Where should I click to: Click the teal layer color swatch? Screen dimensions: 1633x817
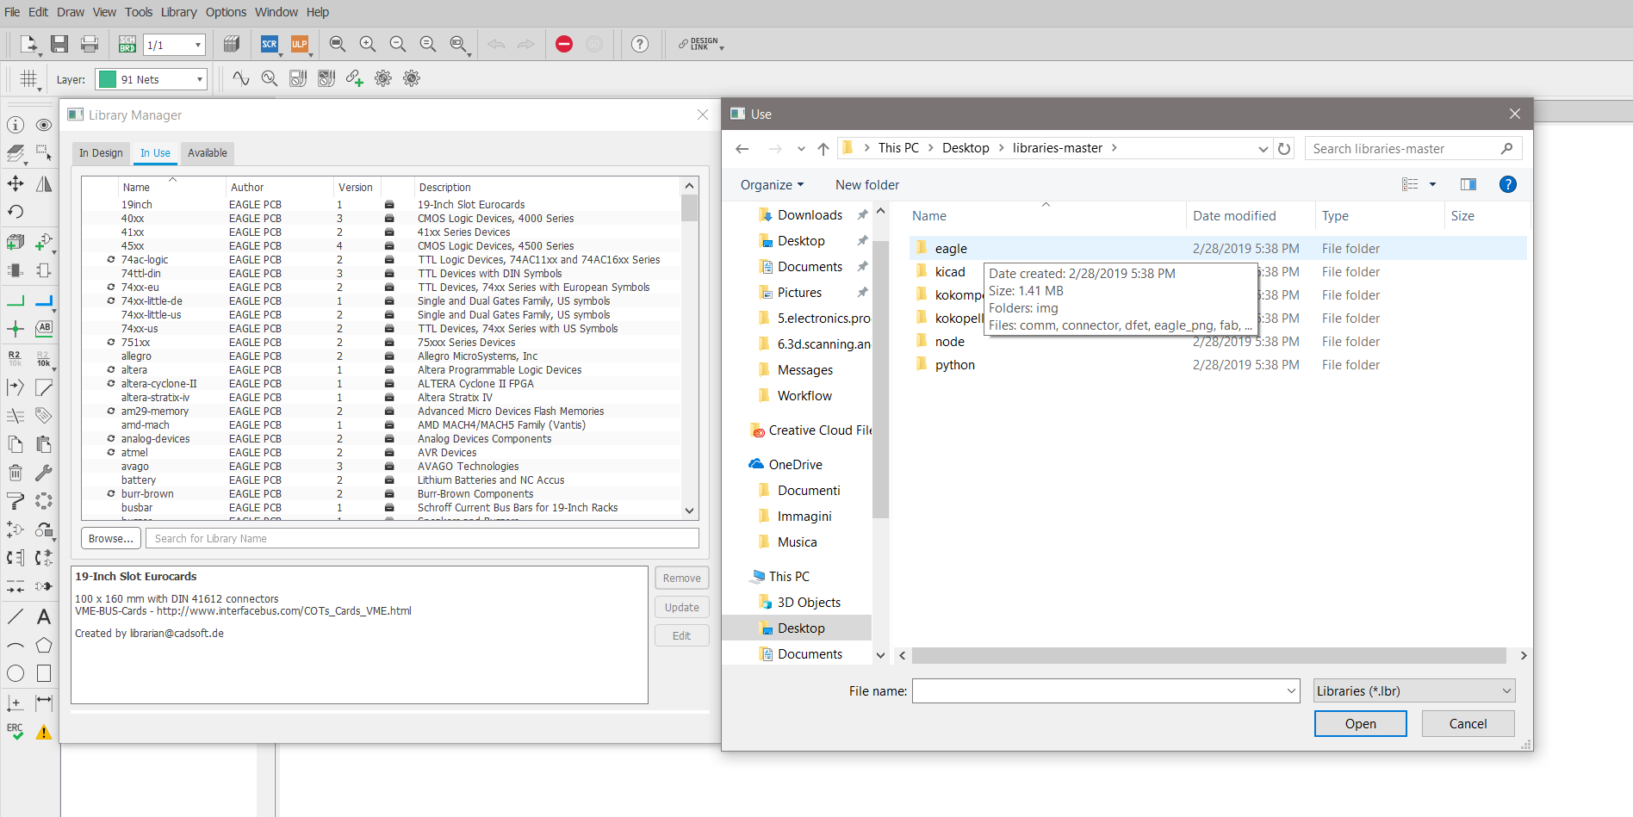108,79
